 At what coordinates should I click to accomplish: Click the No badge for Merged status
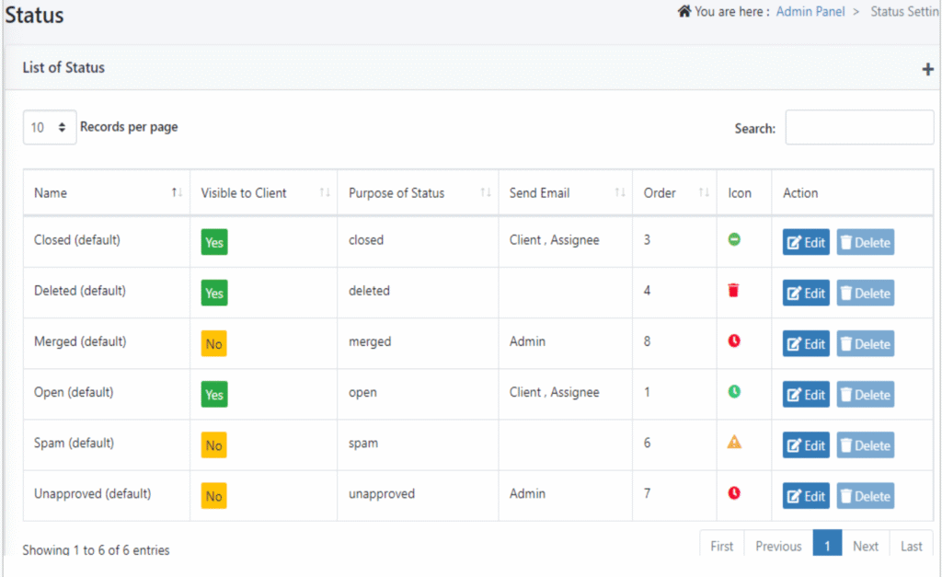click(x=214, y=344)
